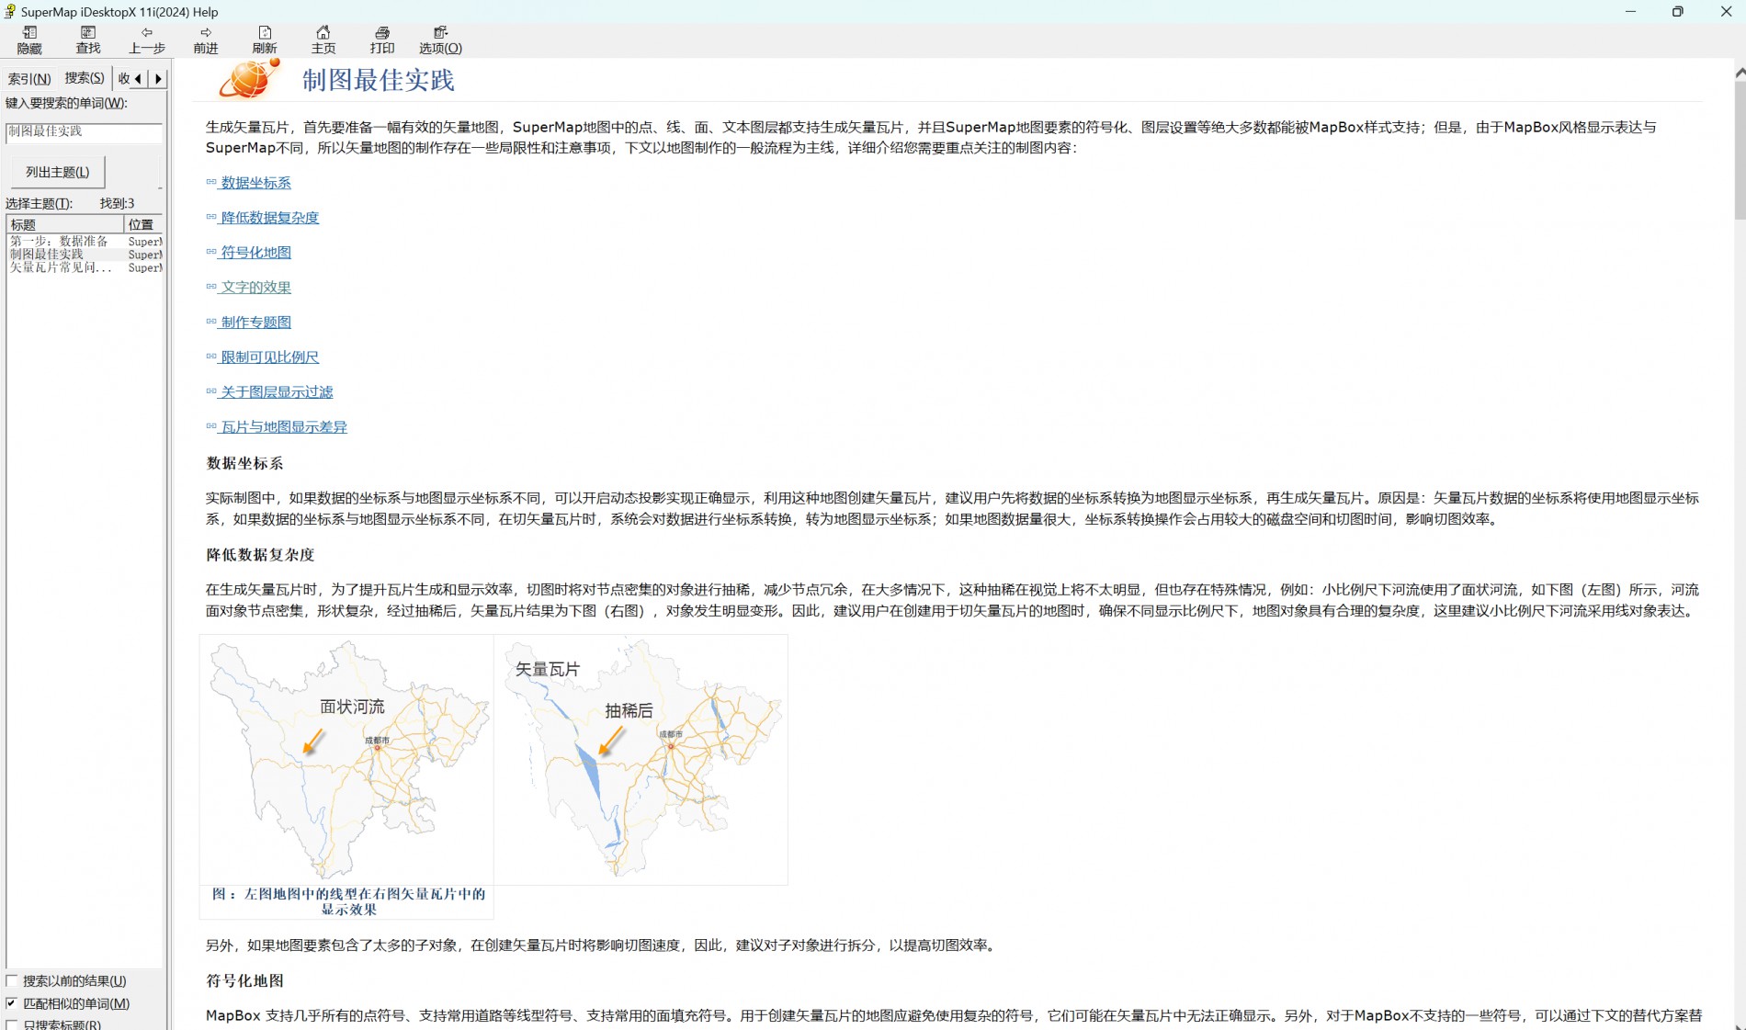This screenshot has height=1030, width=1746.
Task: Open the home page via the 主页 icon
Action: pos(323,40)
